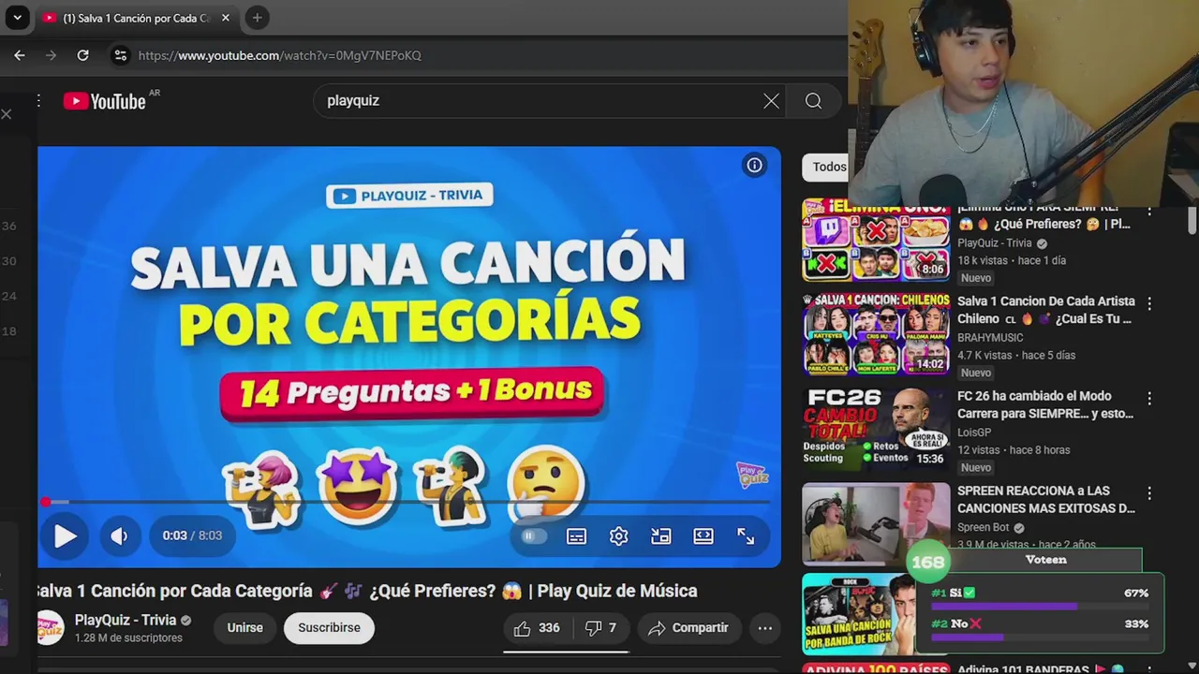Open LoisGP channel name

[974, 432]
